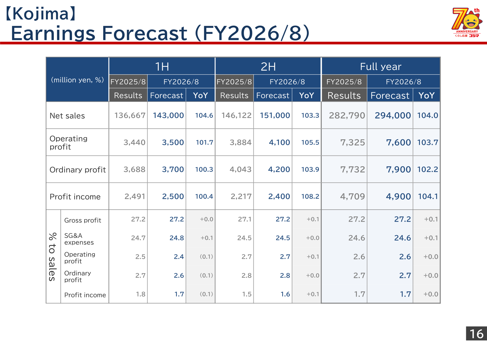The image size is (487, 344).
Task: Click the Net sales row label
Action: click(x=67, y=116)
